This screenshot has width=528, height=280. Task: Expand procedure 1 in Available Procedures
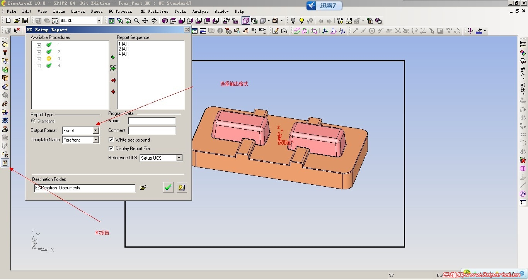pyautogui.click(x=39, y=45)
